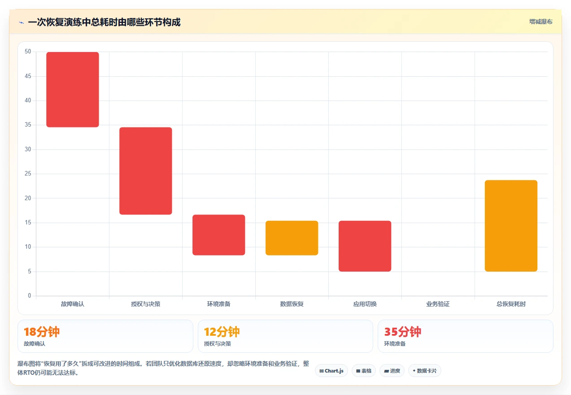
Task: Select the orange 总恢复耗时 total bar
Action: 511,226
